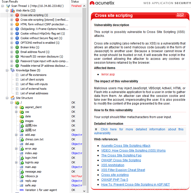Click the orange medium-severity icon for HTML form without CSRF
Viewport: 191px width, 193px height.
coord(17,24)
